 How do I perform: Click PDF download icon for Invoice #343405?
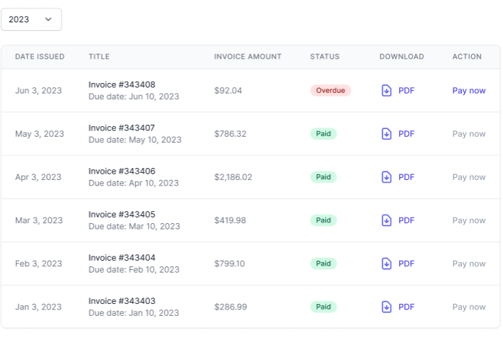(x=386, y=220)
